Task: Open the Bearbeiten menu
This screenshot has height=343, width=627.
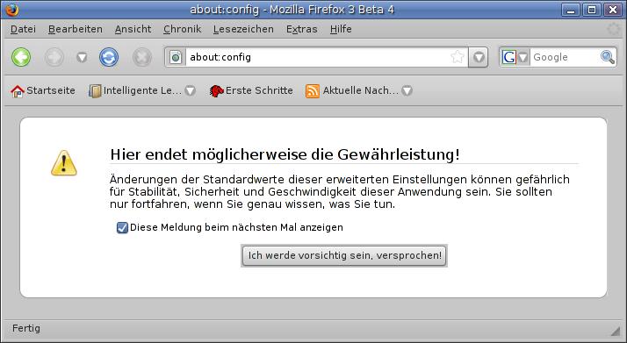Action: (x=76, y=29)
